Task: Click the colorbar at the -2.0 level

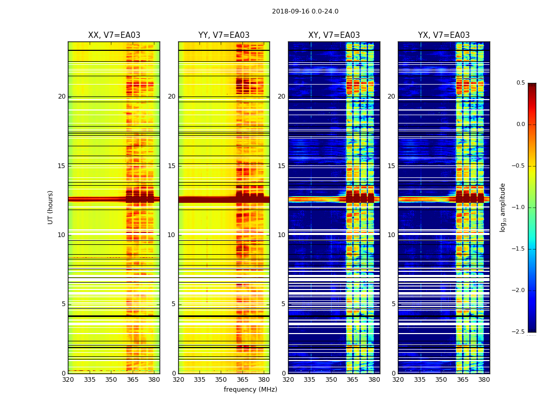Action: click(x=532, y=290)
